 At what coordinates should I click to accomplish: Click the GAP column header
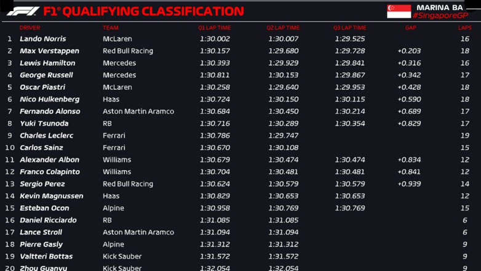[x=410, y=28]
